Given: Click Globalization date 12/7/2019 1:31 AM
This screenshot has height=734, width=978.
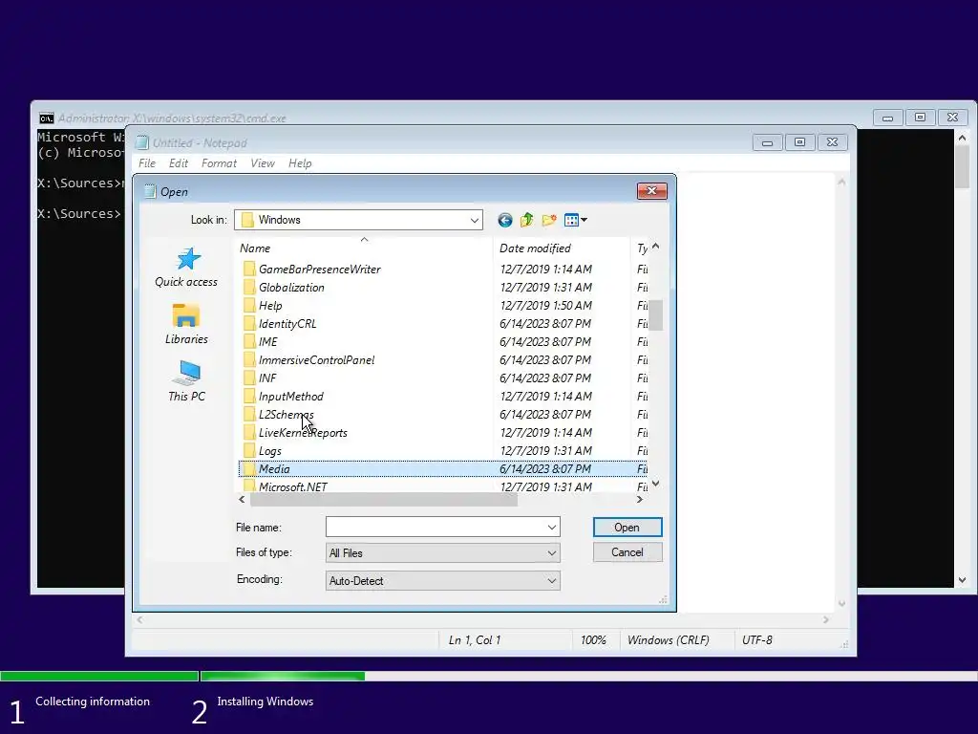Looking at the screenshot, I should pos(545,287).
